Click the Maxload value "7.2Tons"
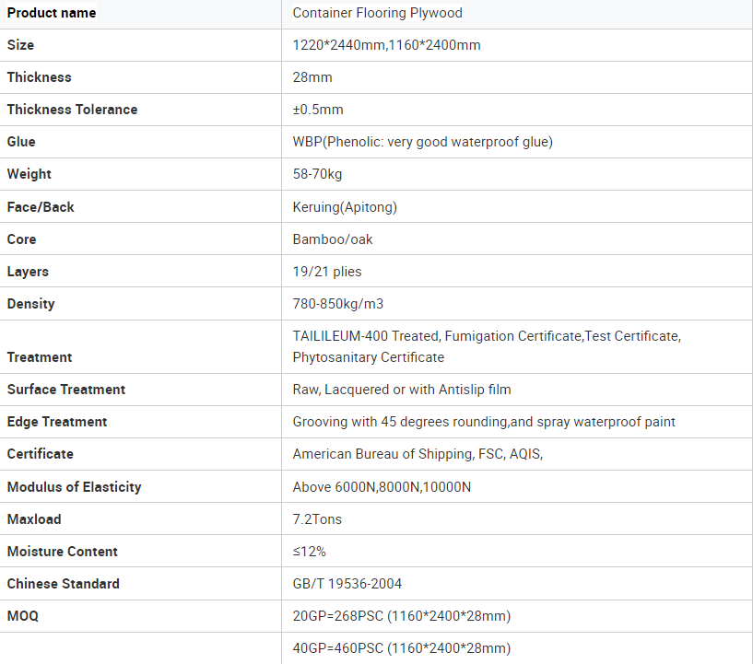Screen dimensions: 753x664 (317, 519)
